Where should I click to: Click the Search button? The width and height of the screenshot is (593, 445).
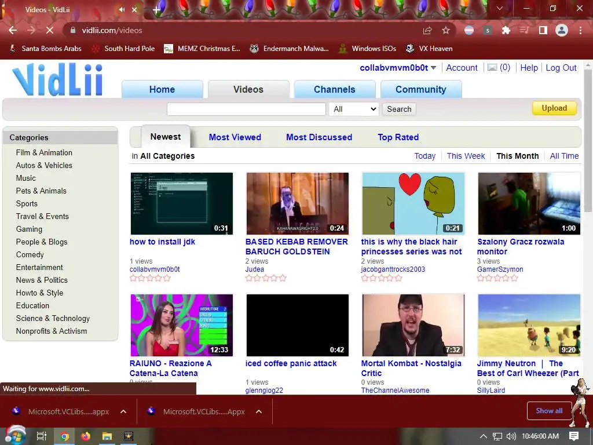click(x=399, y=109)
